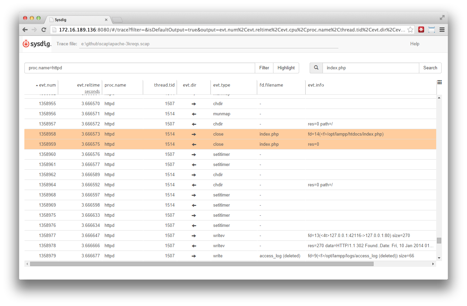Sort by evt.dir column header

pyautogui.click(x=190, y=85)
